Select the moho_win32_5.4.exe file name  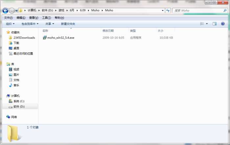click(x=61, y=38)
